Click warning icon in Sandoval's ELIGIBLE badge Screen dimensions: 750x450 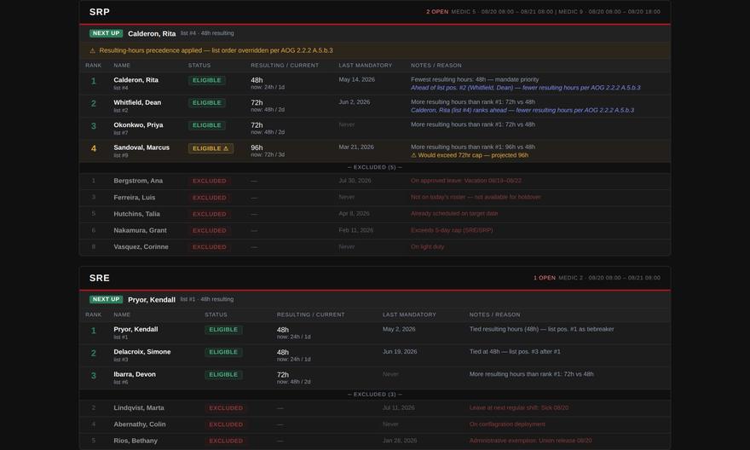click(x=226, y=149)
